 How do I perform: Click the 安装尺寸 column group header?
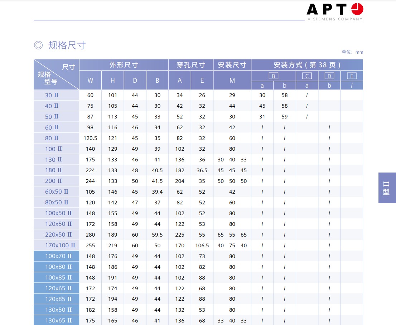(x=232, y=65)
